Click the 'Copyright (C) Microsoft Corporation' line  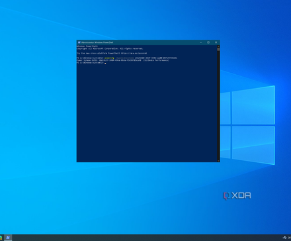110,48
